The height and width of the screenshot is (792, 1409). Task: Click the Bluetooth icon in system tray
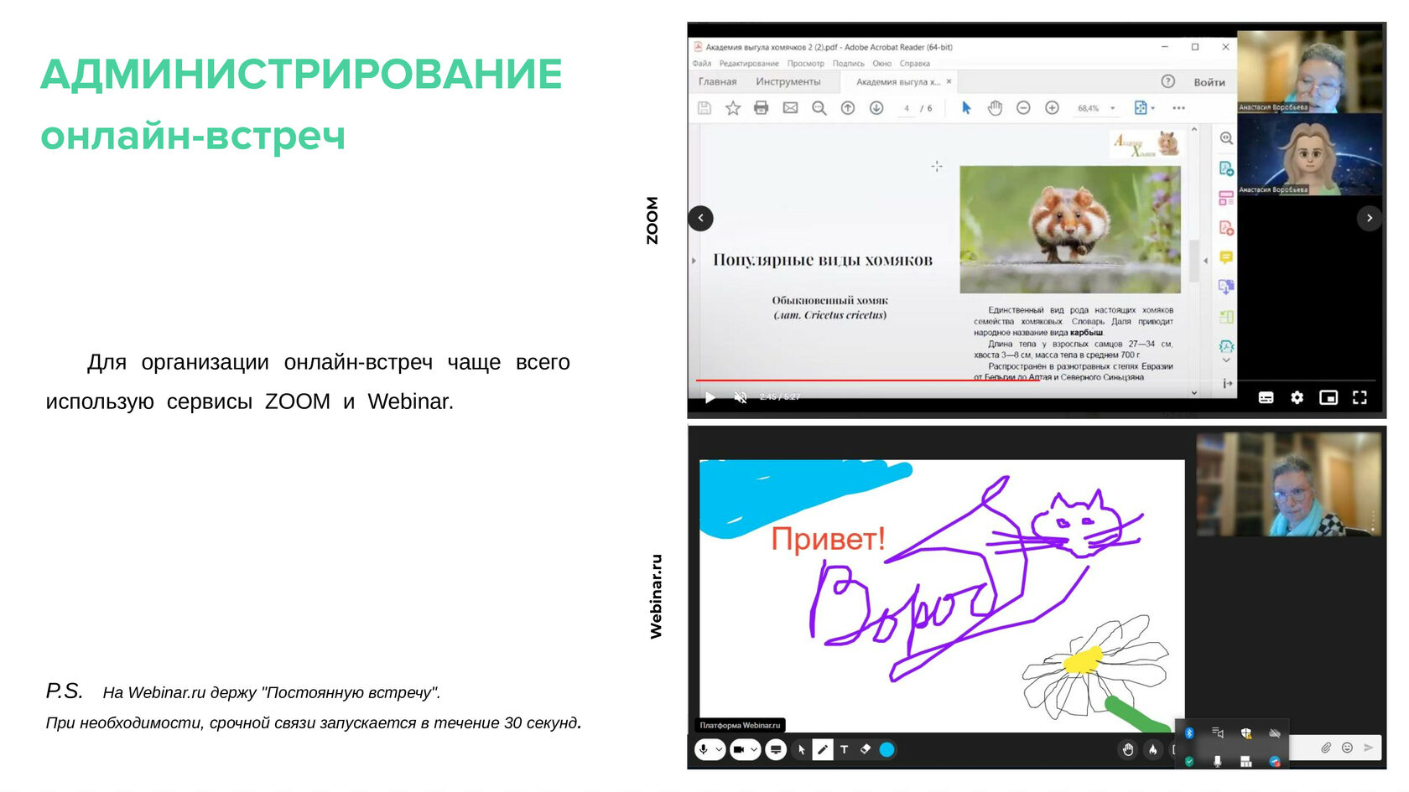coord(1189,733)
